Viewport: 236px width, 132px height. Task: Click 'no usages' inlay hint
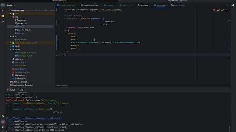pyautogui.click(x=68, y=16)
